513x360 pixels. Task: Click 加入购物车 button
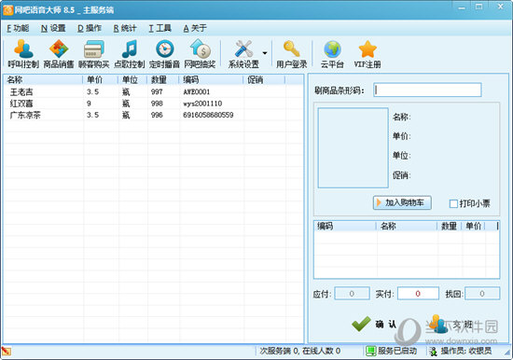402,203
